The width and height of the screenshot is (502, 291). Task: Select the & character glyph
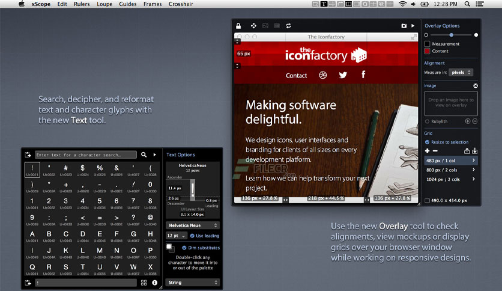(x=116, y=170)
